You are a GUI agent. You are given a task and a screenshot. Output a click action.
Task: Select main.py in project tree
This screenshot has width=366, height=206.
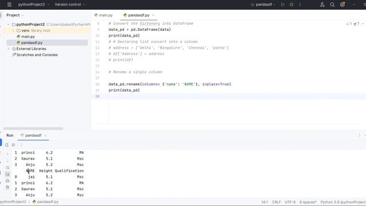click(28, 37)
